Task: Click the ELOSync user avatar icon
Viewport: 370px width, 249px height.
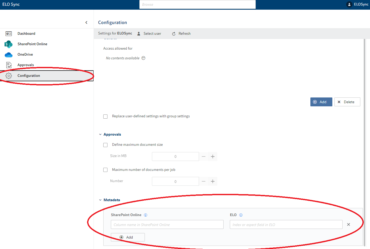Action: 349,4
